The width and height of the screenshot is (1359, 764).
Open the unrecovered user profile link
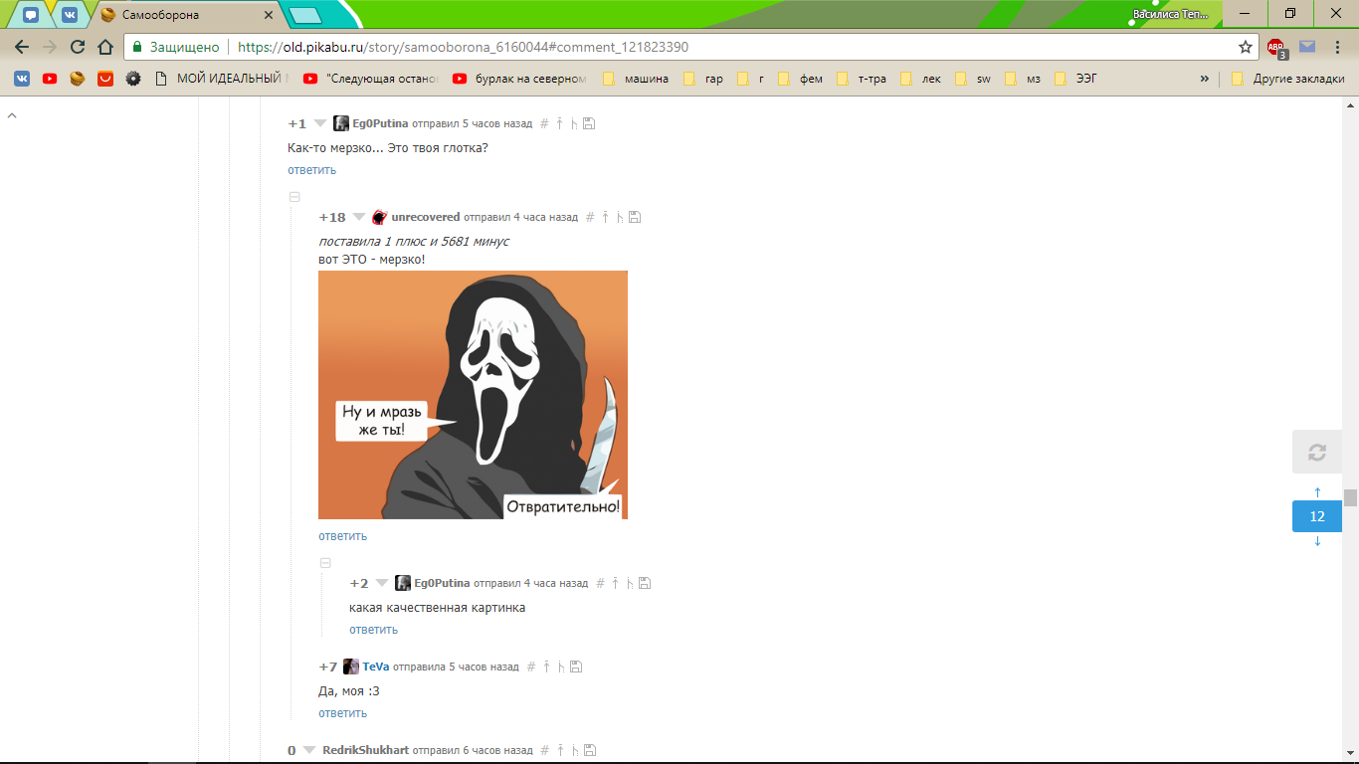(425, 217)
